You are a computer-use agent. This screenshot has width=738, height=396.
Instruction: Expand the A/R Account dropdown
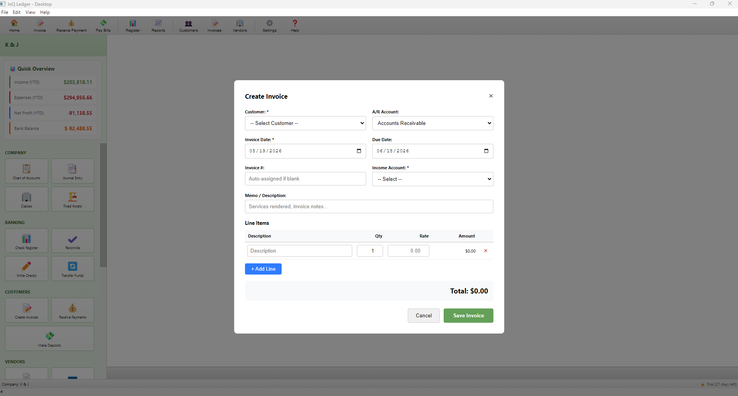432,123
